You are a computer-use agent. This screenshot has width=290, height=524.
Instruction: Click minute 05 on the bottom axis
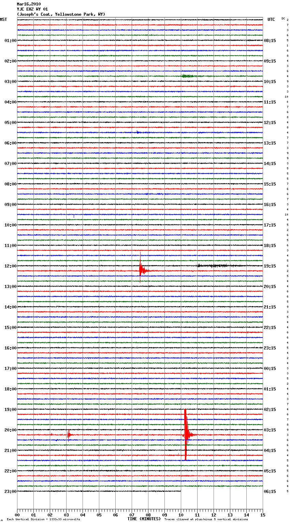[99, 515]
